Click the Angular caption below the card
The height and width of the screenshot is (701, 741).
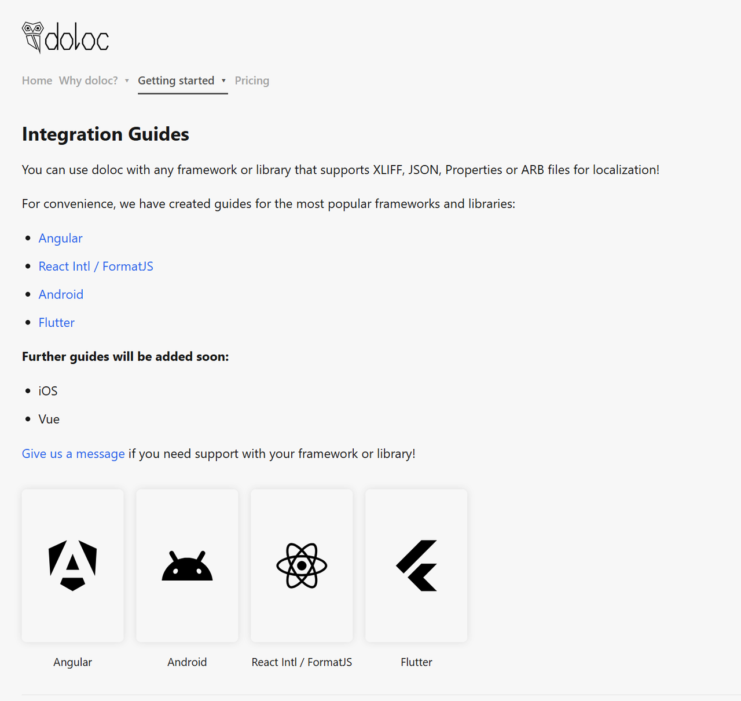pos(72,662)
